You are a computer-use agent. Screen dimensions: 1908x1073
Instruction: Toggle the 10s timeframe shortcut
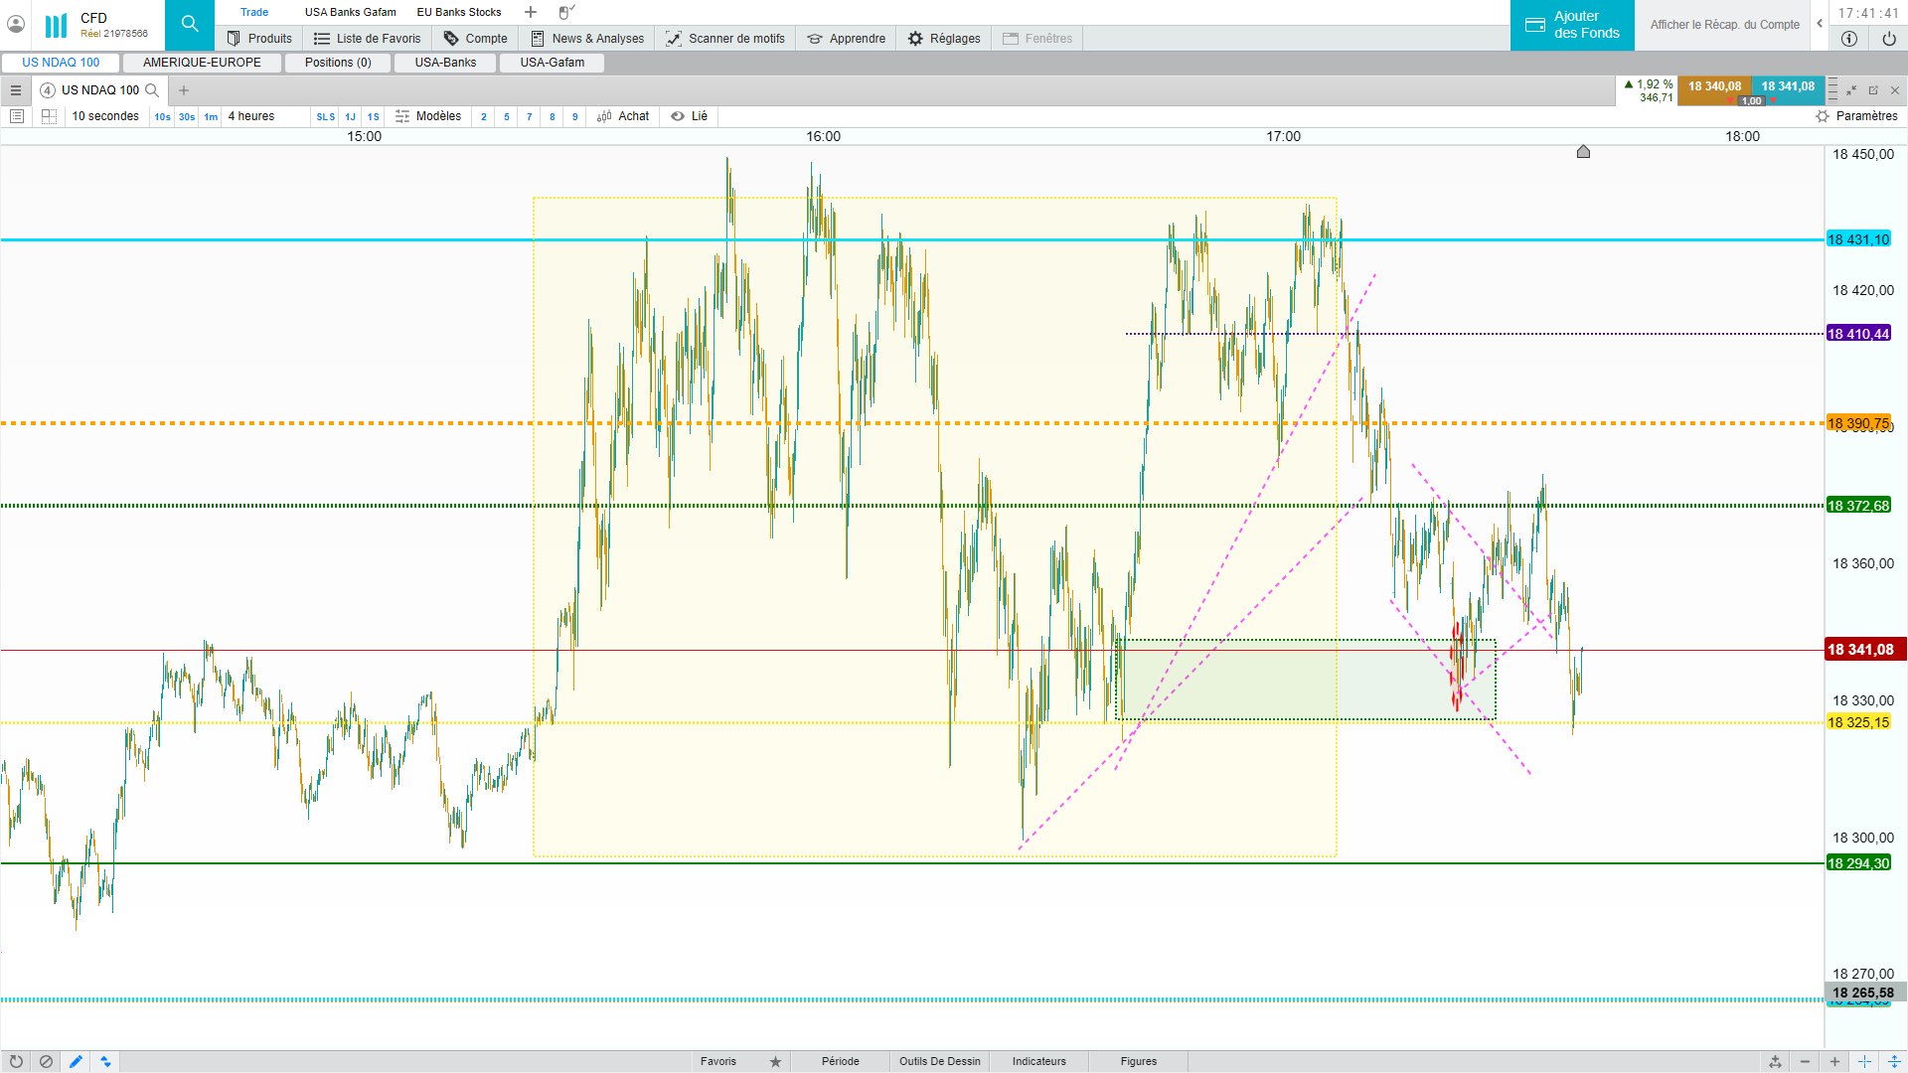pos(162,116)
